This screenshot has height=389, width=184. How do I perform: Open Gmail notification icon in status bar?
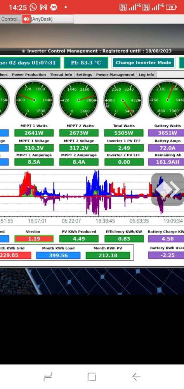43,7
